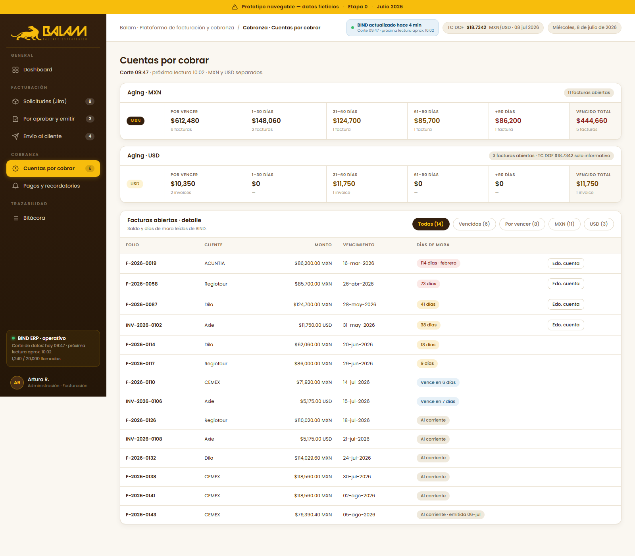The image size is (635, 556).
Task: Click the Vence en 7 días tag
Action: tap(438, 401)
